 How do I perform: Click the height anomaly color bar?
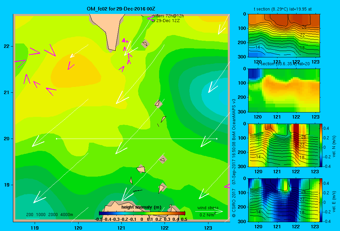click(142, 213)
